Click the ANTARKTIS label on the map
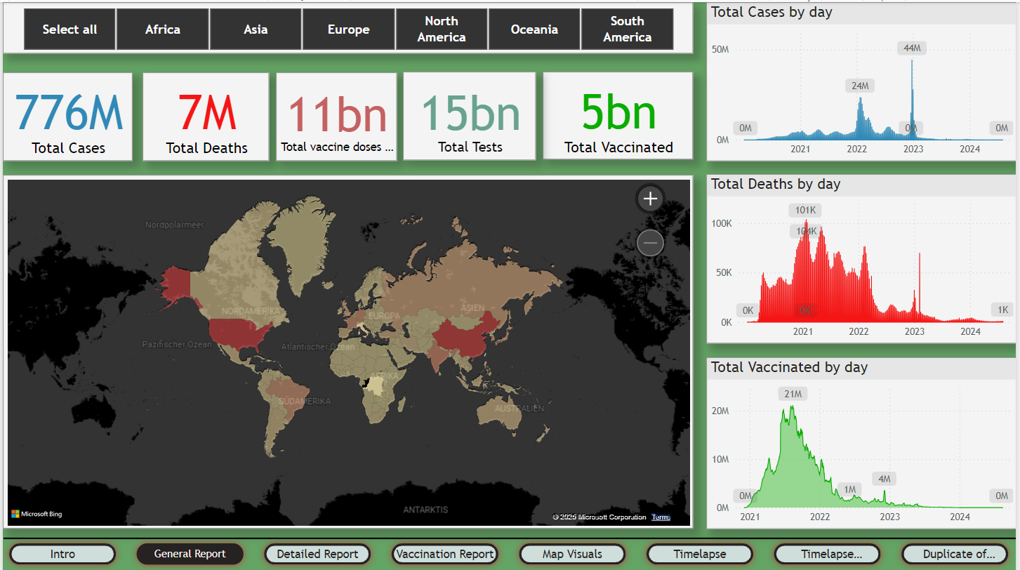1020x570 pixels. pos(425,510)
